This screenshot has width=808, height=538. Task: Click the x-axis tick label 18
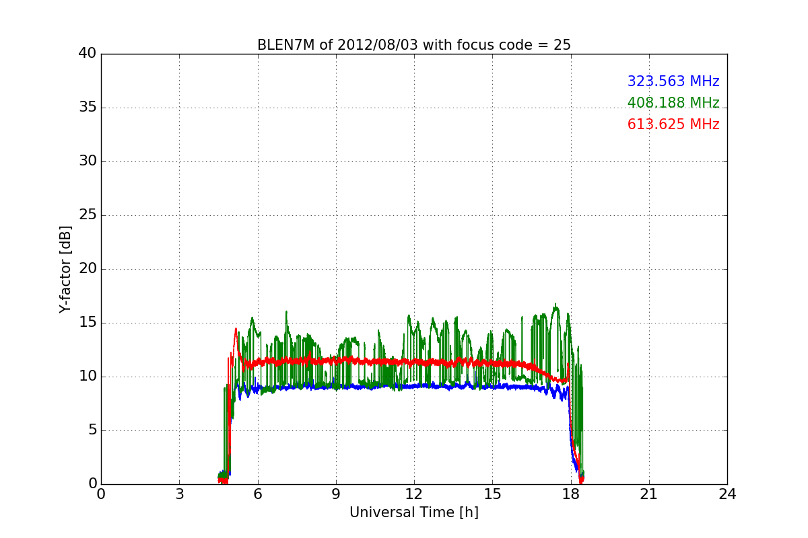pyautogui.click(x=571, y=494)
